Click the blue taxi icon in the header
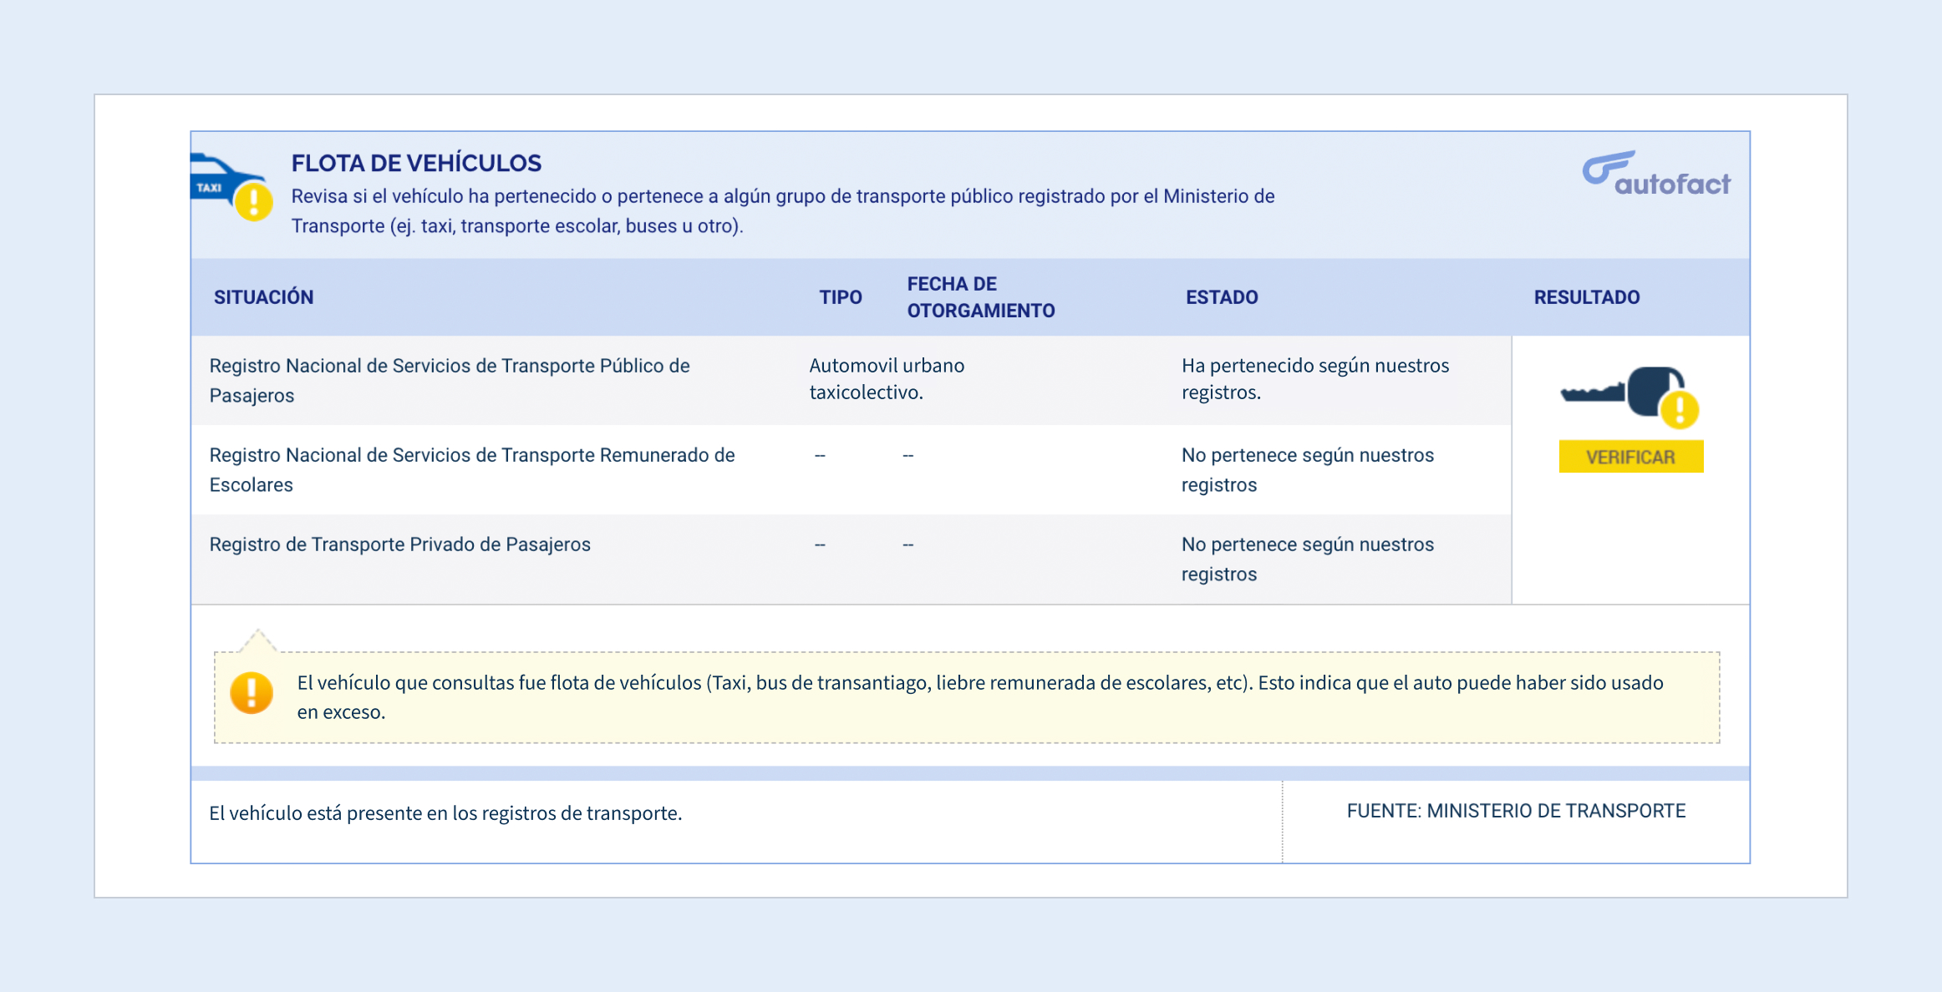The width and height of the screenshot is (1942, 992). (219, 175)
